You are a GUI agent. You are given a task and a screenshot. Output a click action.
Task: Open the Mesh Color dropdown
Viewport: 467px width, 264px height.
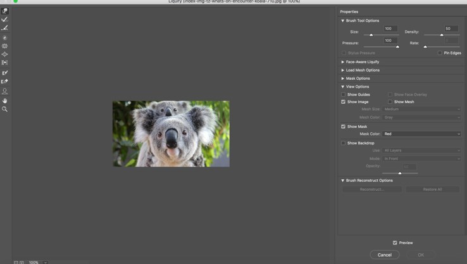[421, 117]
